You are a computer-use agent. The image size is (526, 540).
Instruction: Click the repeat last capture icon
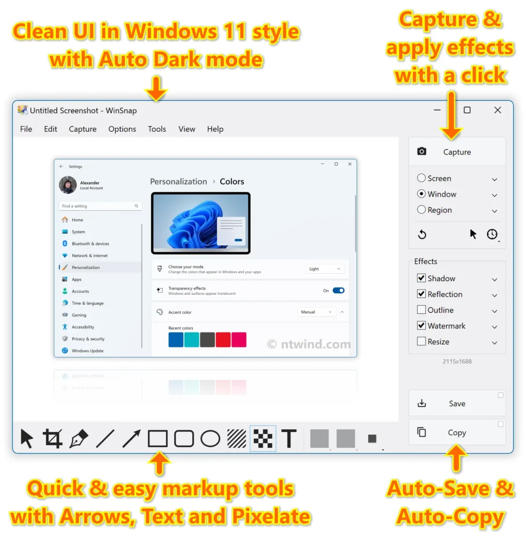[422, 235]
